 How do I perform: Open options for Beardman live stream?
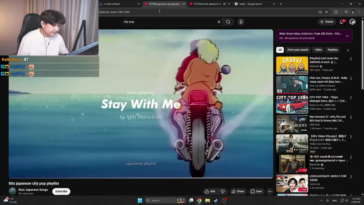click(351, 157)
